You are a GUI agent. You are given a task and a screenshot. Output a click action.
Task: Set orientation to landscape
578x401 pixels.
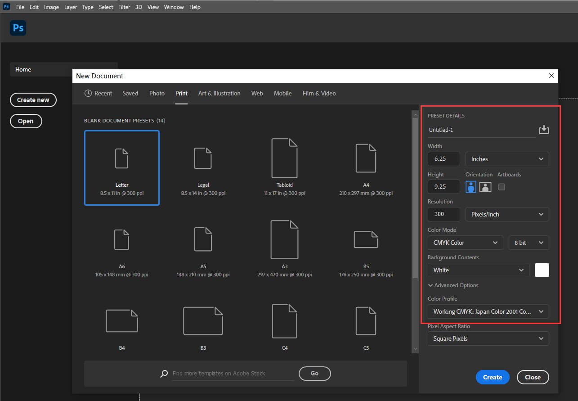click(485, 187)
